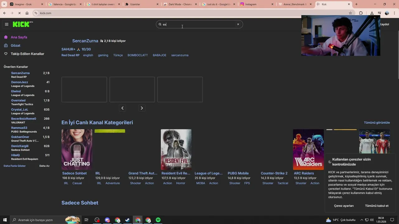
Task: Open Gözat in sidebar
Action: click(x=16, y=45)
